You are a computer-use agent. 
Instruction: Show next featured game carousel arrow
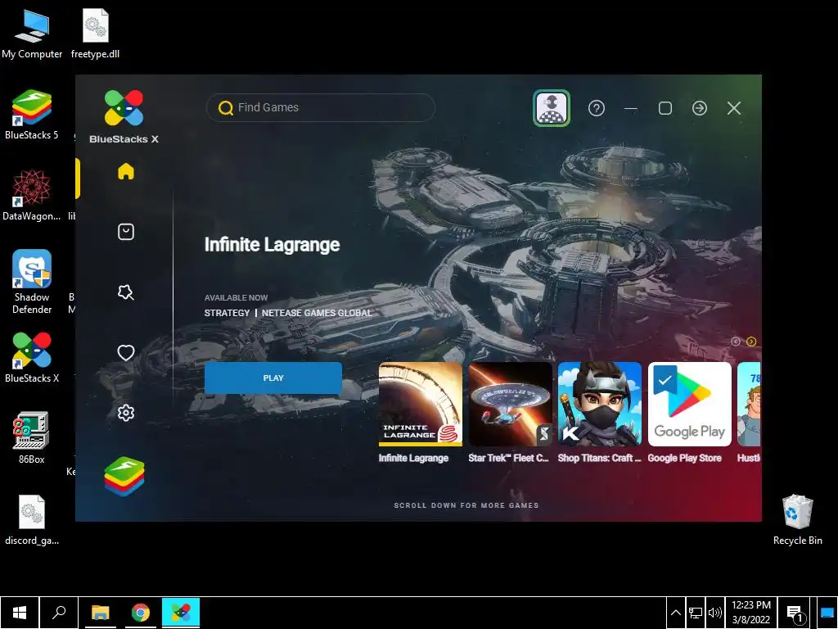[x=751, y=342]
